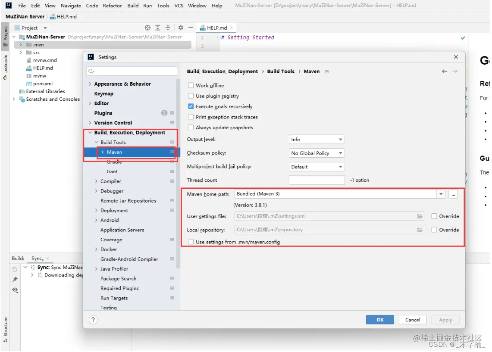This screenshot has width=492, height=352.
Task: Open the VCS menu
Action: coord(179,6)
